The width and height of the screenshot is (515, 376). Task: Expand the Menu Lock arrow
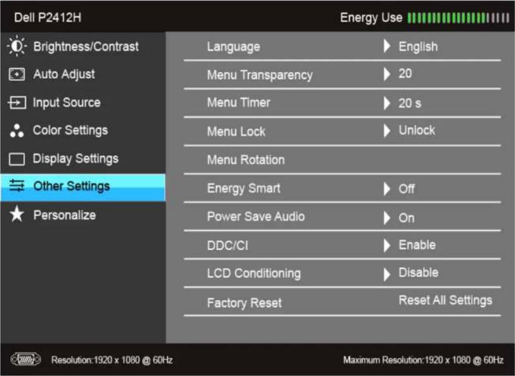click(387, 131)
